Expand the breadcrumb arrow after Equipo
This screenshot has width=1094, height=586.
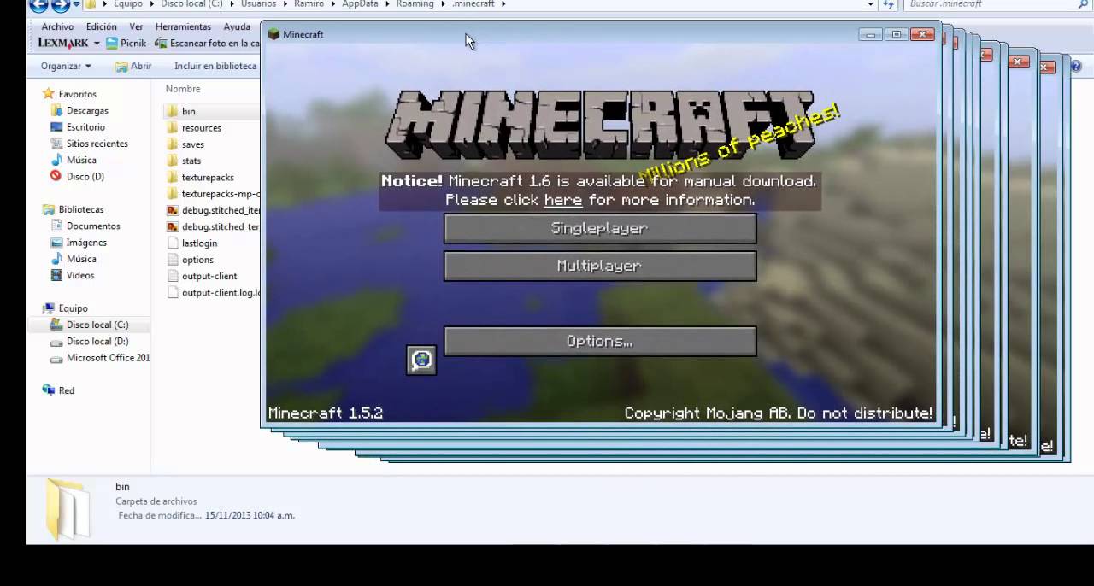[151, 4]
